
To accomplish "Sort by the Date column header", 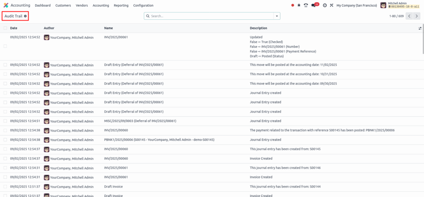I will [14, 28].
